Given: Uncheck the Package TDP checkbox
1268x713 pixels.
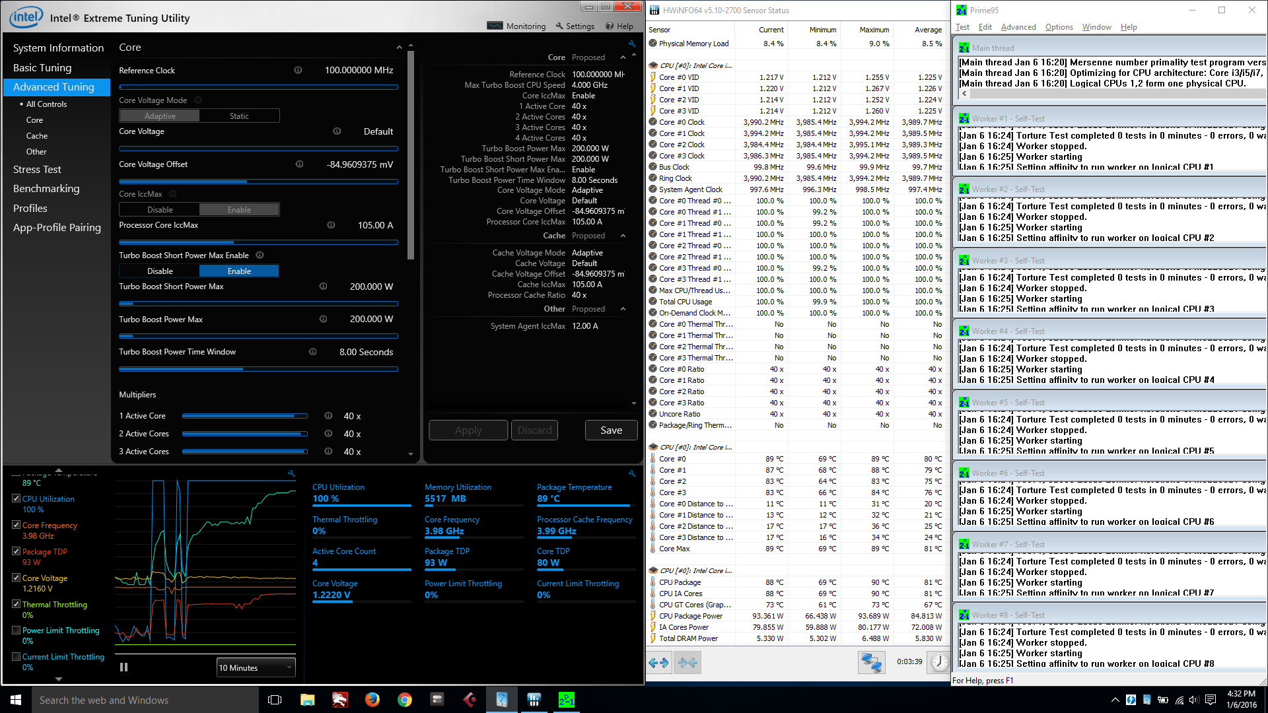Looking at the screenshot, I should pos(16,551).
